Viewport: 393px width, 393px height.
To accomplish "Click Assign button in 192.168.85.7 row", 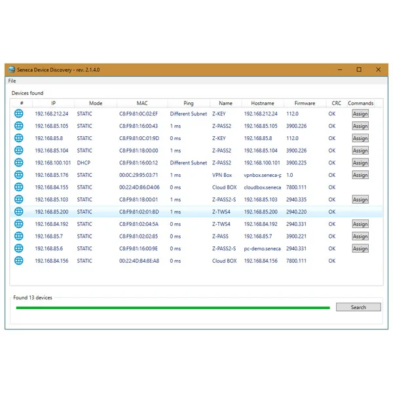I will click(x=360, y=236).
